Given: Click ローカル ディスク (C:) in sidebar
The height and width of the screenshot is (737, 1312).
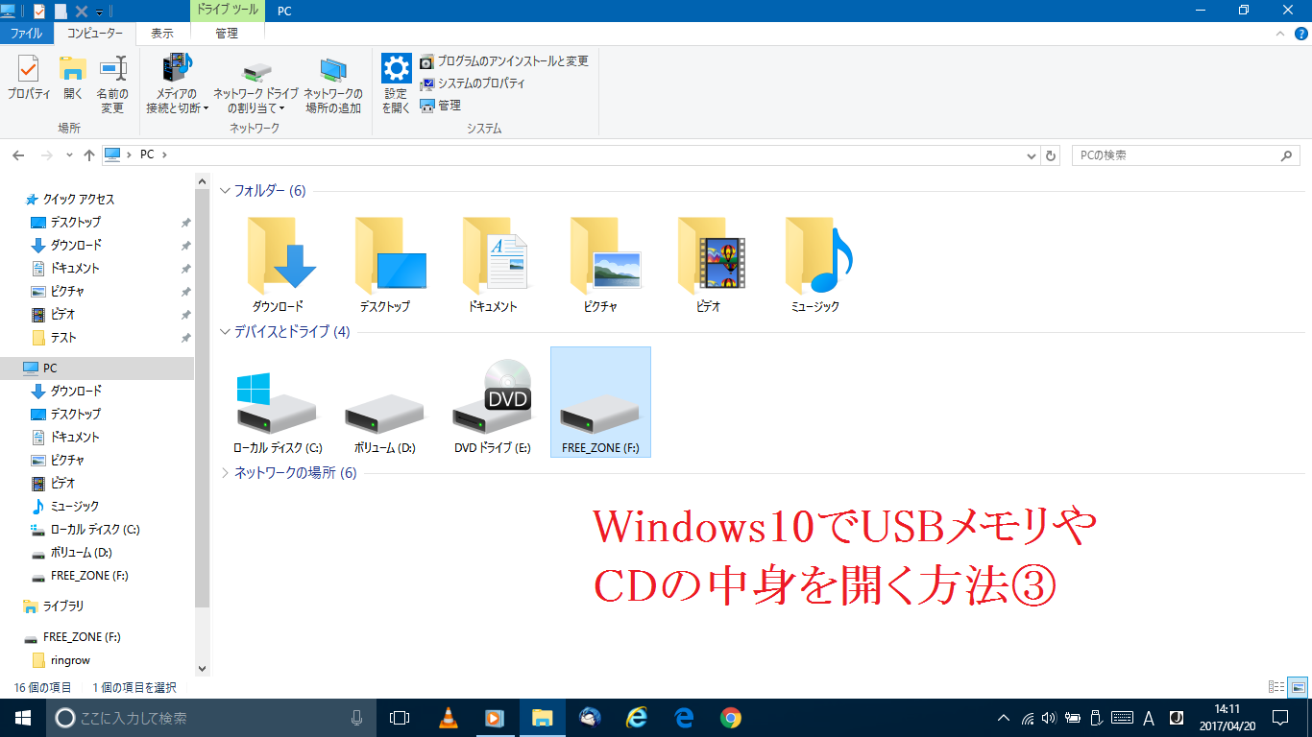Looking at the screenshot, I should coord(95,530).
